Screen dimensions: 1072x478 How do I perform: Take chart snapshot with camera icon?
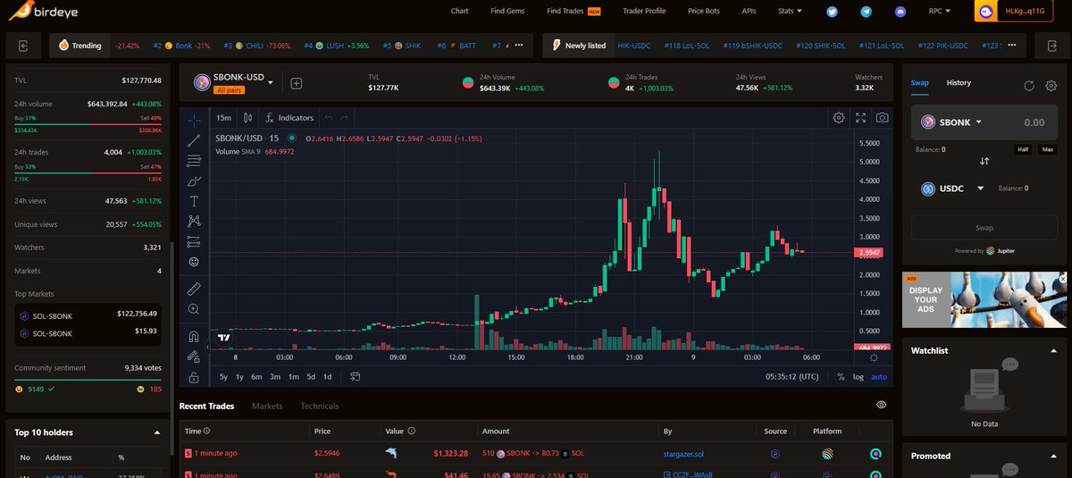click(883, 117)
